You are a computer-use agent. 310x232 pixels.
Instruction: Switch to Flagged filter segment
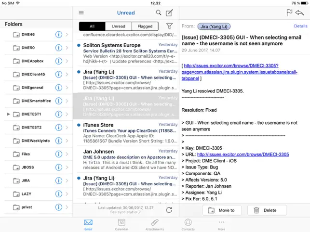pos(145,26)
